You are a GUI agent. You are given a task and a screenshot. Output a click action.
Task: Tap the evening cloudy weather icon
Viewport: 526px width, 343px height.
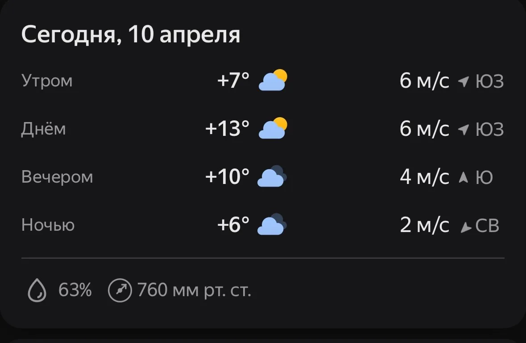coord(272,176)
